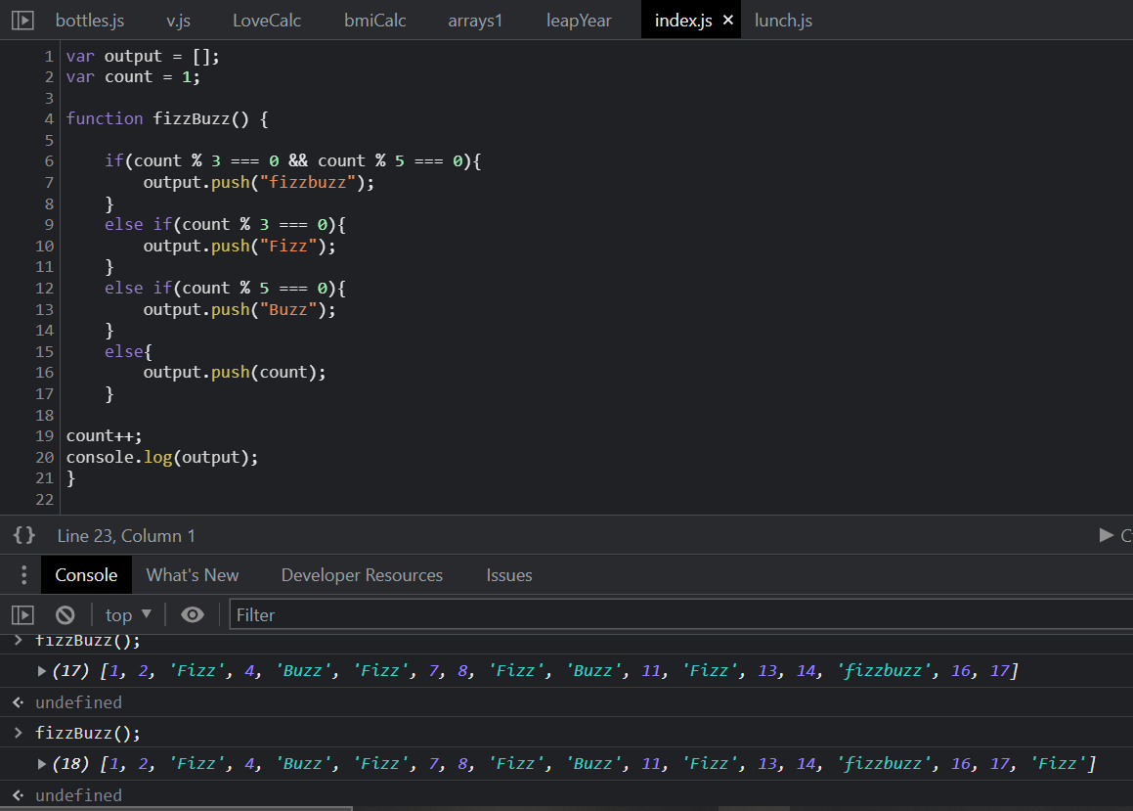1133x811 pixels.
Task: Switch to the bmiCalc tab
Action: (x=375, y=21)
